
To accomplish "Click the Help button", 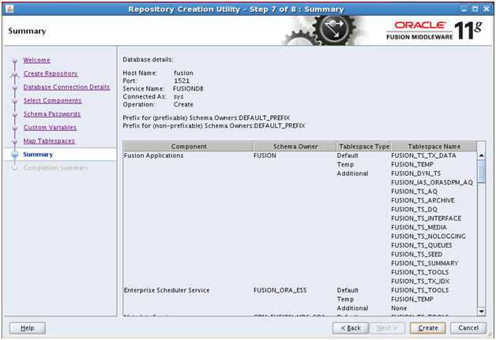I will [28, 328].
